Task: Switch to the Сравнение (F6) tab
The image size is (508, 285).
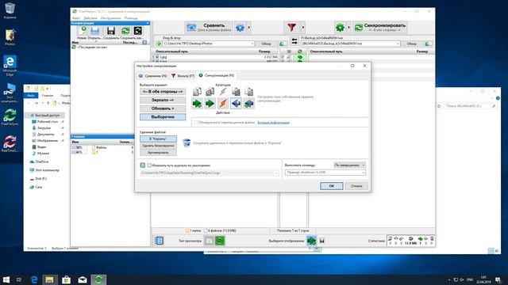Action: tap(152, 76)
